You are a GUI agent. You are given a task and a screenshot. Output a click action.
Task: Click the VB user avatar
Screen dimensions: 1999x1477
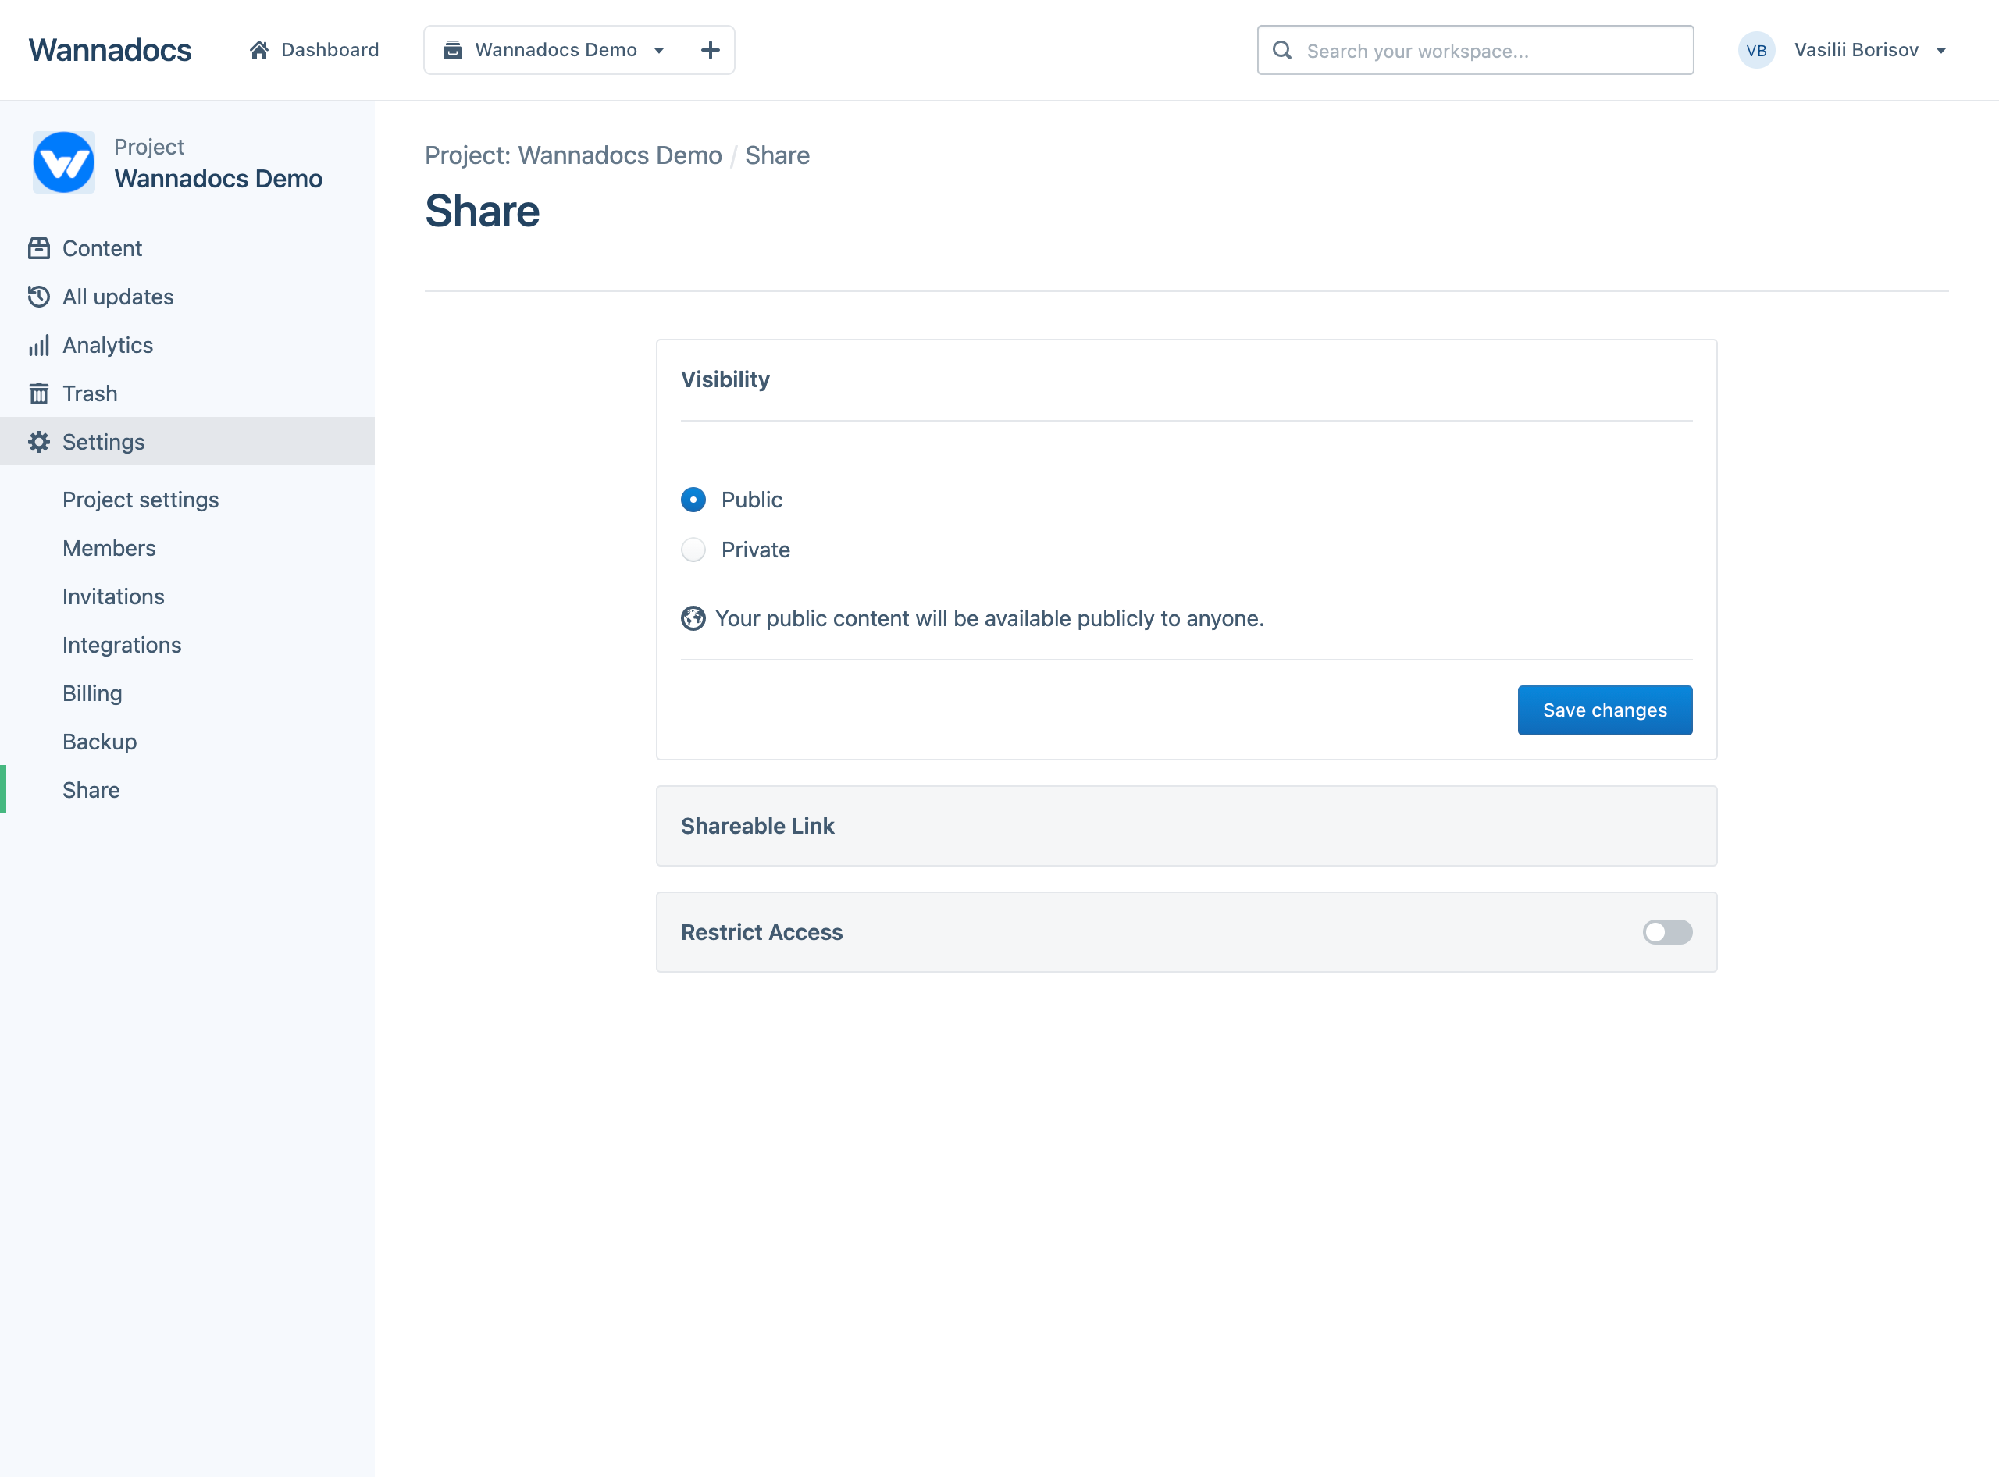tap(1755, 50)
